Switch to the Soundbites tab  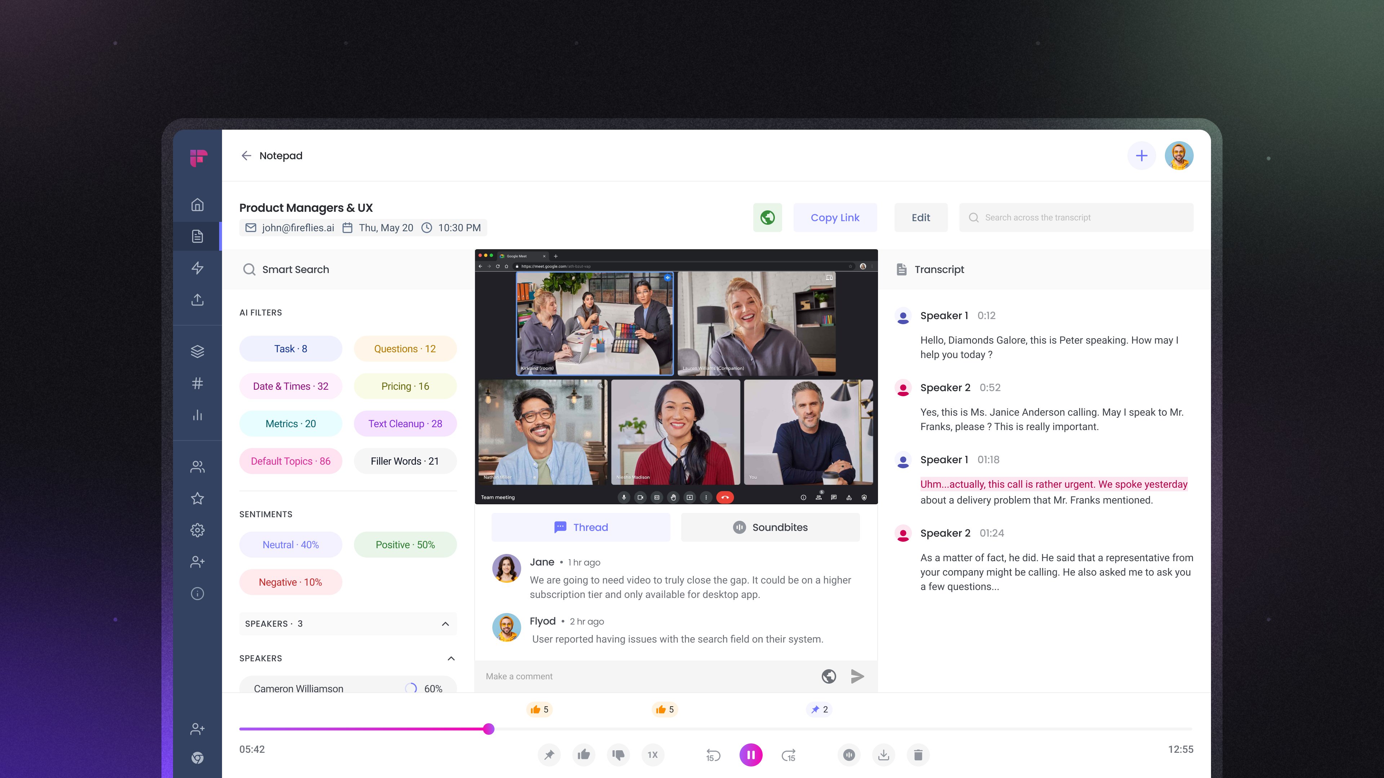[x=771, y=527]
